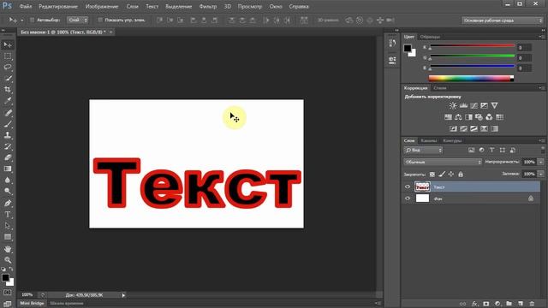Screen dimensions: 548x308
Task: Add a Color Balance adjustment
Action: [458, 117]
